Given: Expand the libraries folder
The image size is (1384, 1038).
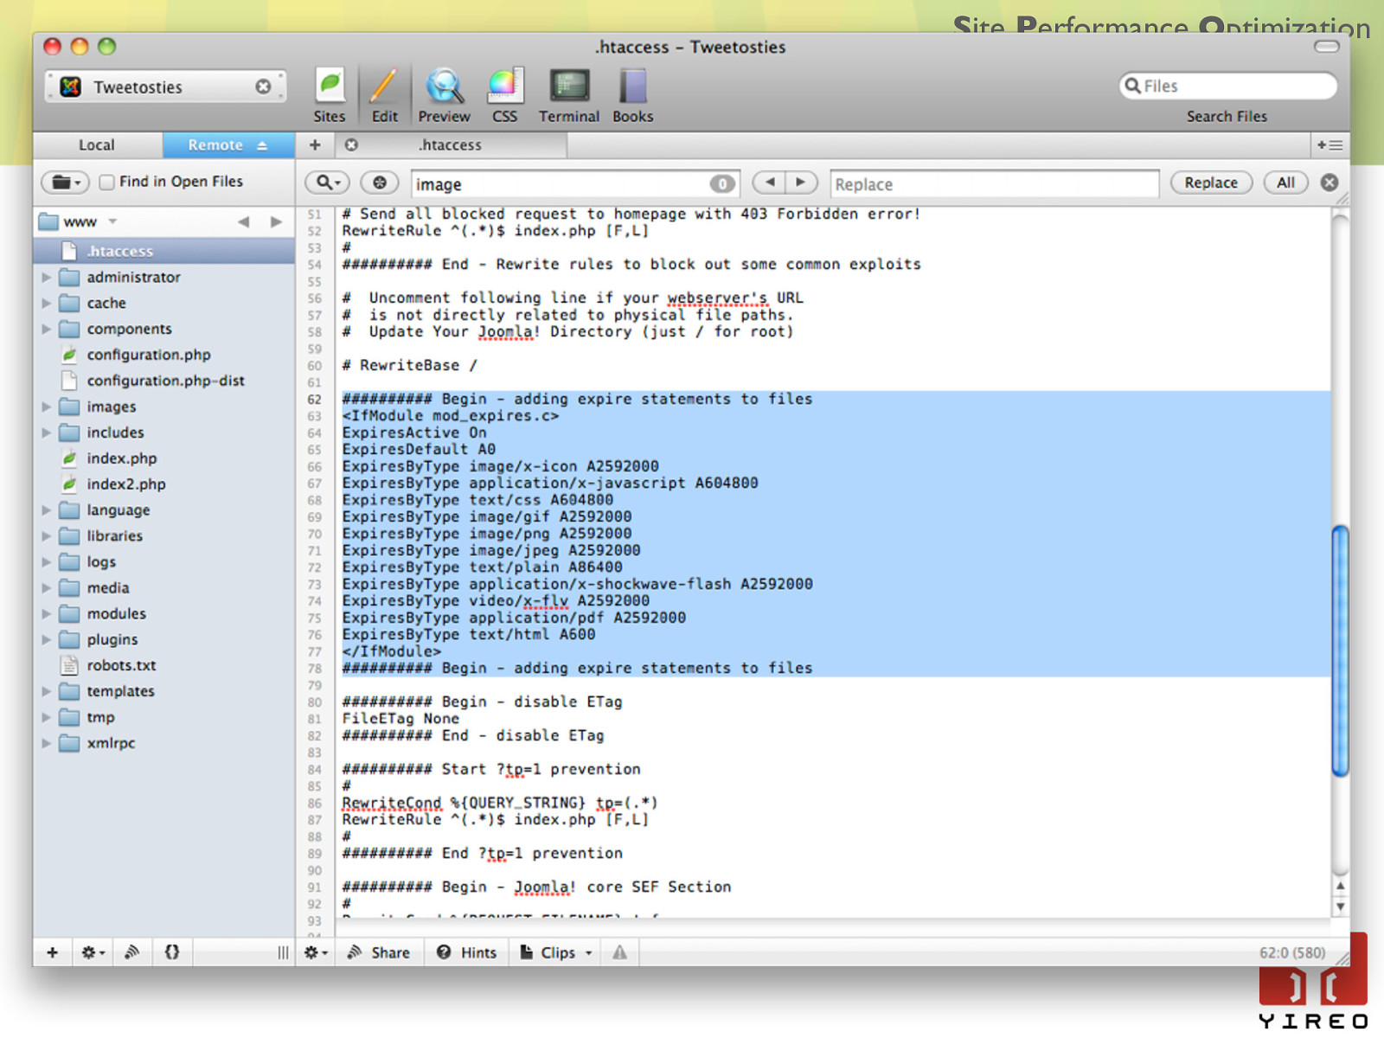Looking at the screenshot, I should (x=47, y=536).
